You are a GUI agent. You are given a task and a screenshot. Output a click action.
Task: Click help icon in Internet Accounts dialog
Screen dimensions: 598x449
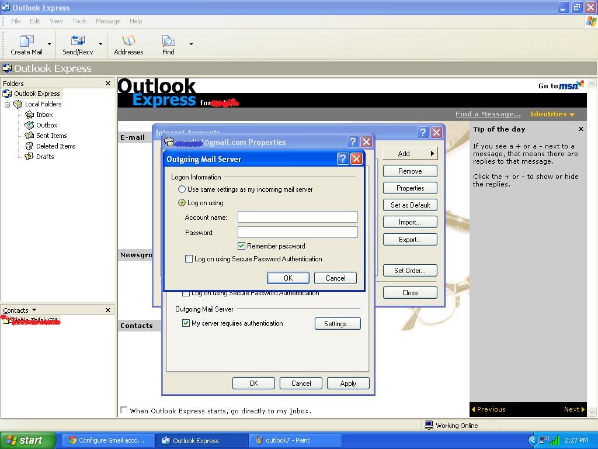click(423, 133)
